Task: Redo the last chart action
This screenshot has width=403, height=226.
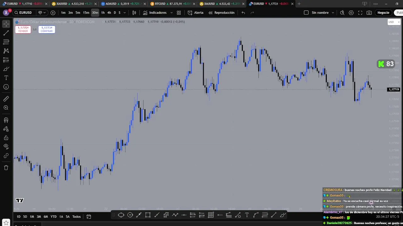Action: tap(252, 13)
